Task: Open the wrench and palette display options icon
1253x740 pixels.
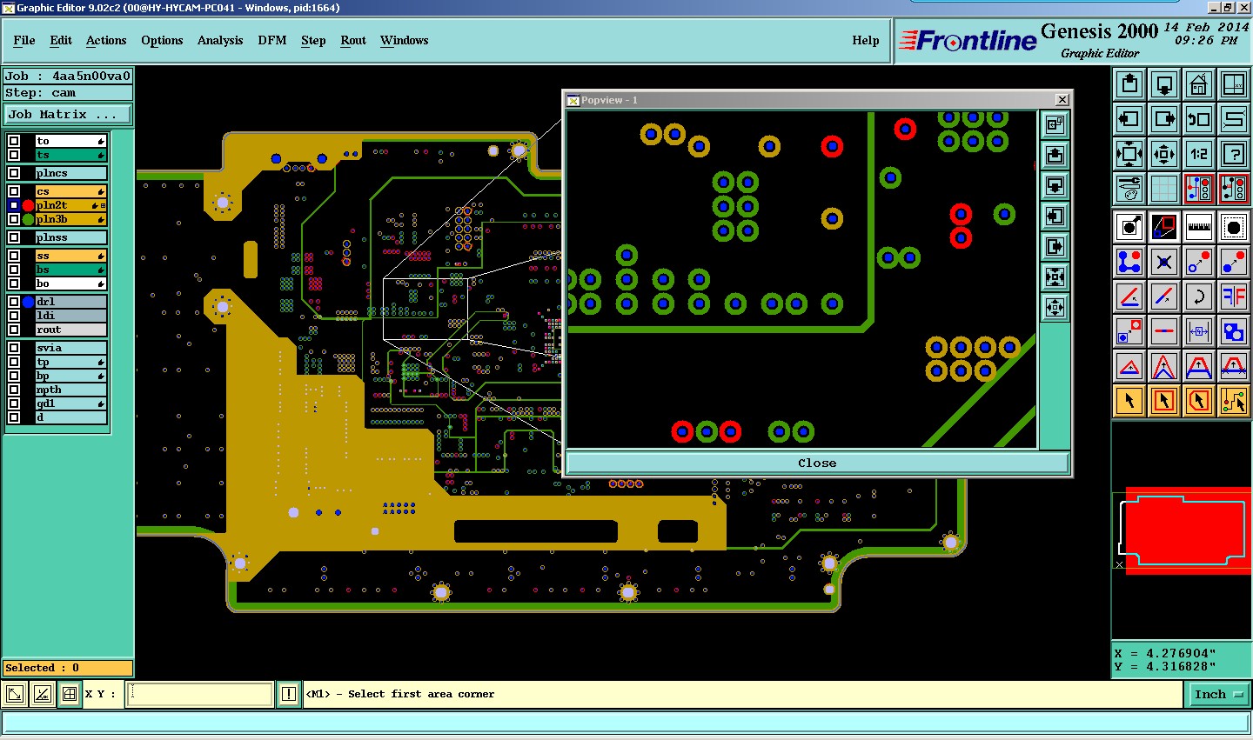Action: pos(1129,188)
